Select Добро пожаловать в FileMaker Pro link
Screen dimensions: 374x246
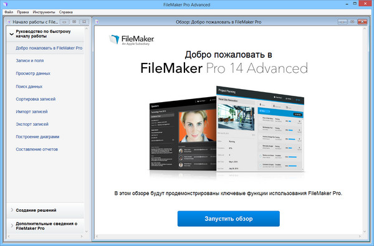pyautogui.click(x=49, y=48)
